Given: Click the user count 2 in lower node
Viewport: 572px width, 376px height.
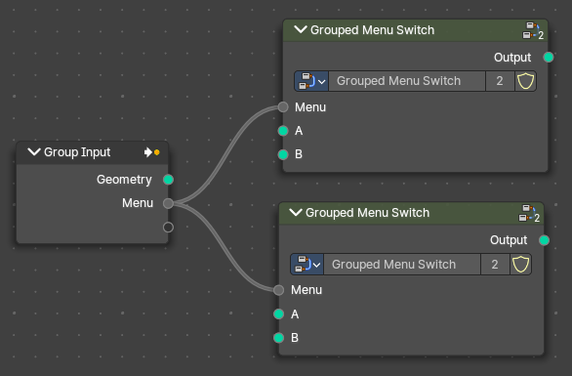Looking at the screenshot, I should coord(495,265).
